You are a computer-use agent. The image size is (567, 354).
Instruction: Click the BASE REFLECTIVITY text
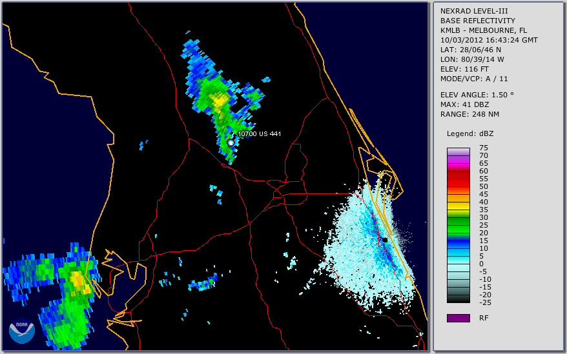478,21
